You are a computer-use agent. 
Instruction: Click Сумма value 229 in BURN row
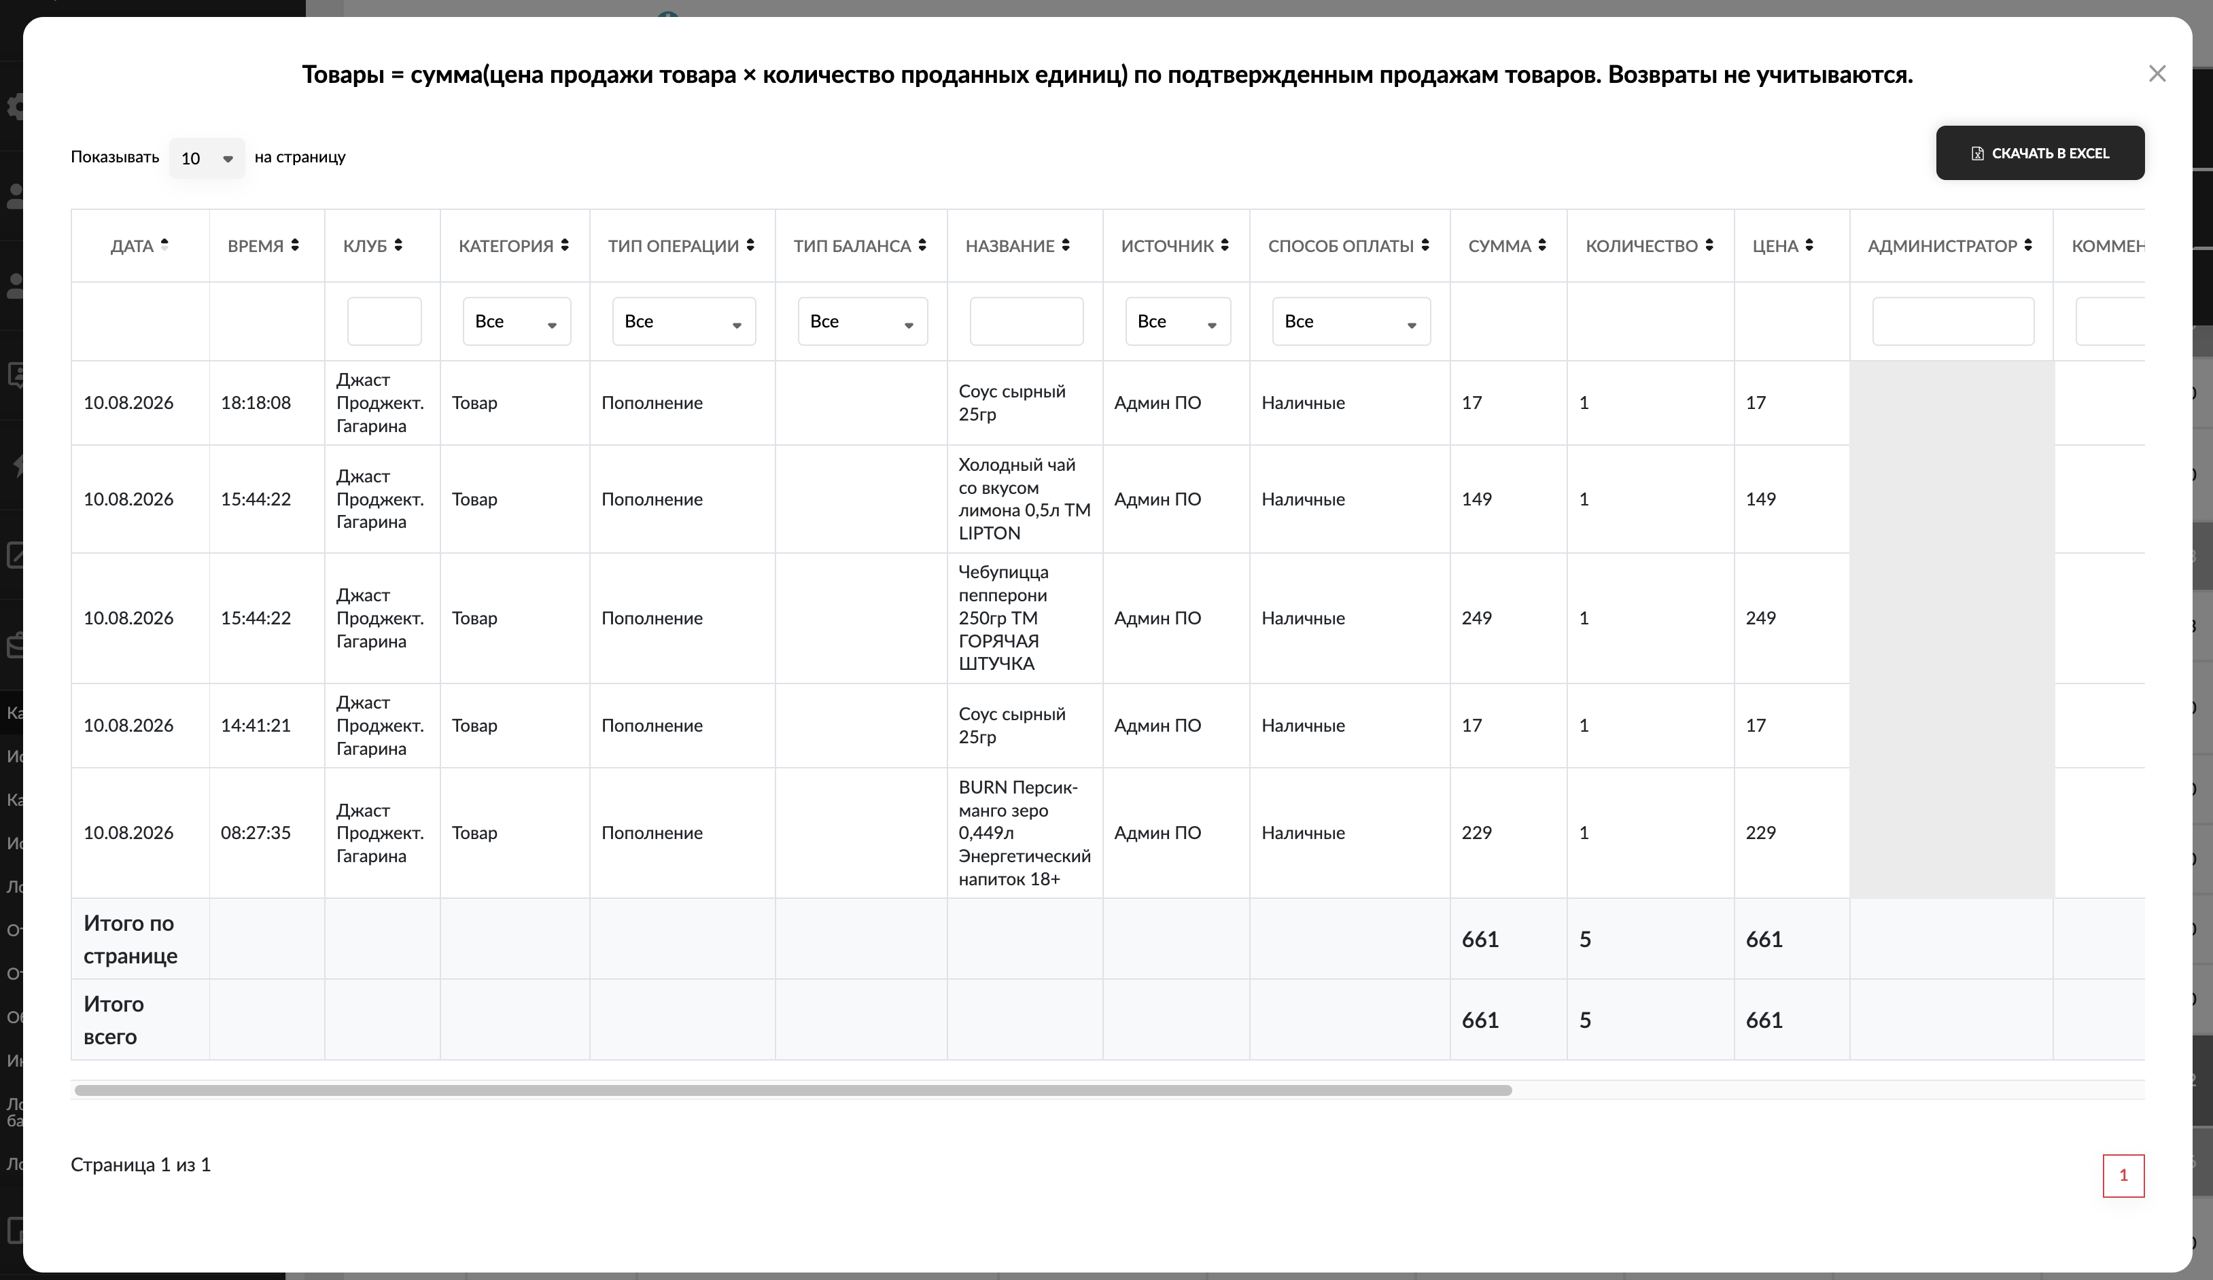(x=1476, y=833)
